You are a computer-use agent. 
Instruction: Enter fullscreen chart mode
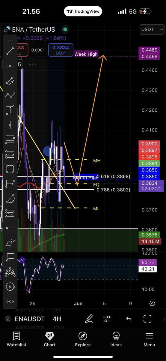pyautogui.click(x=147, y=319)
